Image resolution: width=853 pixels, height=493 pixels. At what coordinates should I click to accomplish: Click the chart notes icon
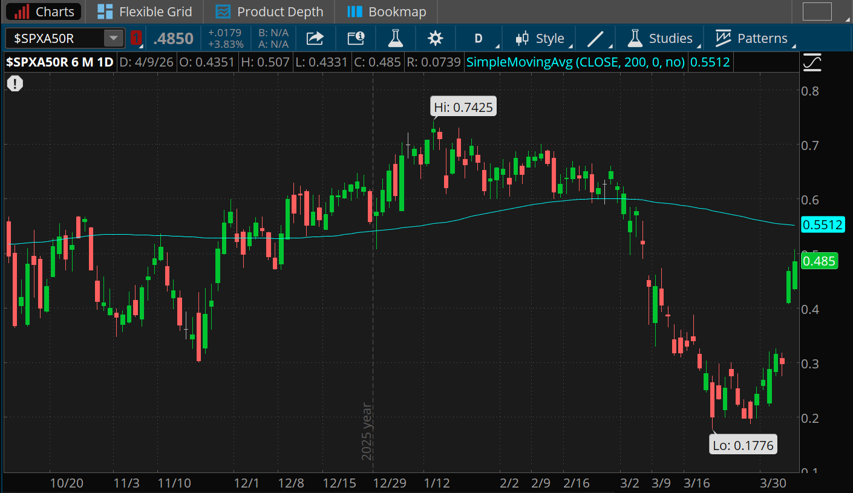[x=356, y=38]
